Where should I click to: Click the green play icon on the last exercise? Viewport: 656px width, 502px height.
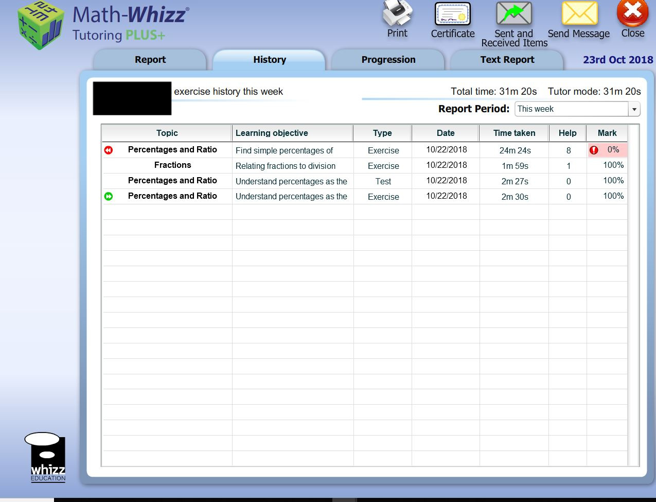tap(108, 196)
